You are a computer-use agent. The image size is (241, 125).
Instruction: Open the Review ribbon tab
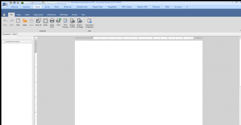[74, 15]
